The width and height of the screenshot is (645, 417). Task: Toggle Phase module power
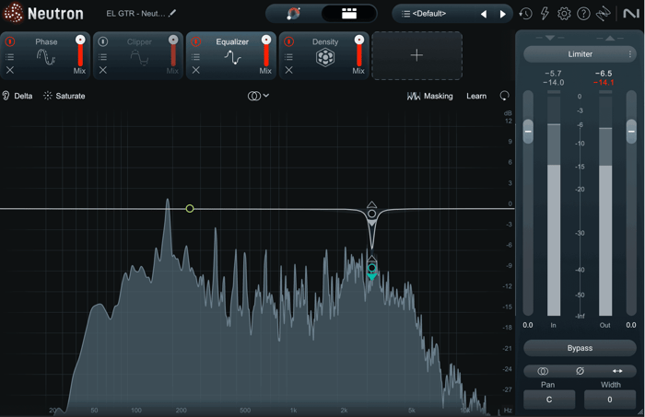[x=10, y=41]
